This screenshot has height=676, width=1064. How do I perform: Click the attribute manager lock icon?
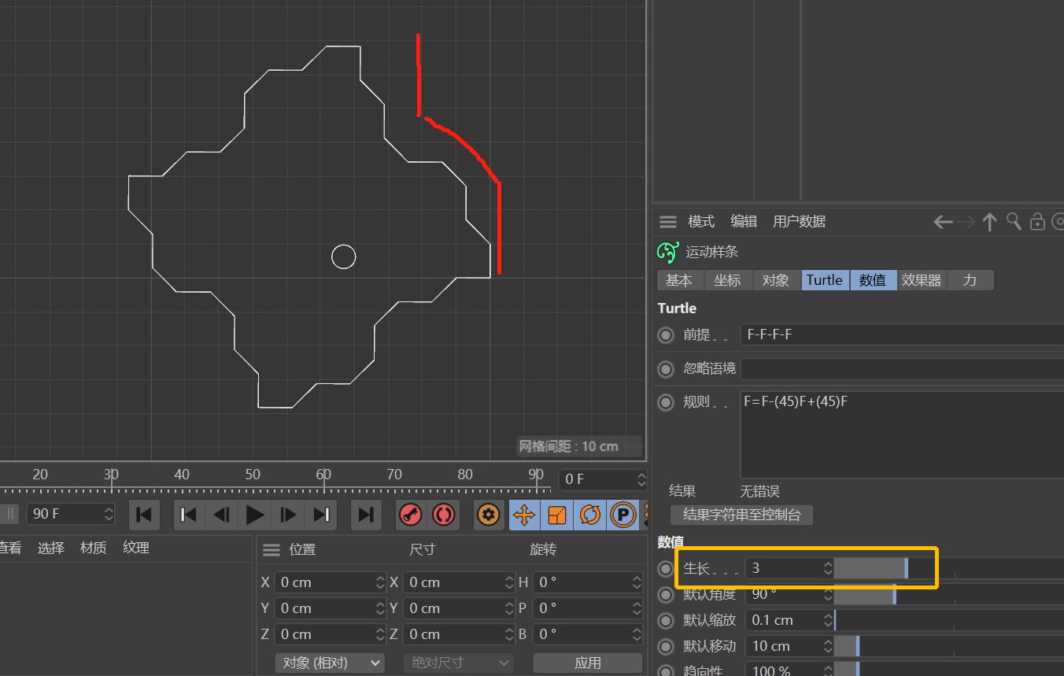tap(1038, 222)
